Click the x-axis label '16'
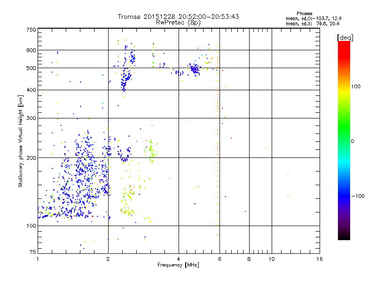376x282 pixels. pyautogui.click(x=320, y=259)
